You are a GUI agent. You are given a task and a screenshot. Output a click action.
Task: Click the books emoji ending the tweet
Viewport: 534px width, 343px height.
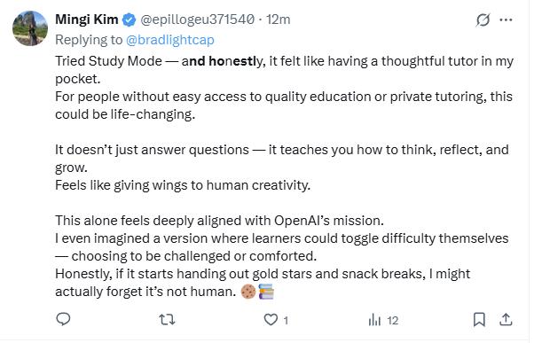coord(266,292)
